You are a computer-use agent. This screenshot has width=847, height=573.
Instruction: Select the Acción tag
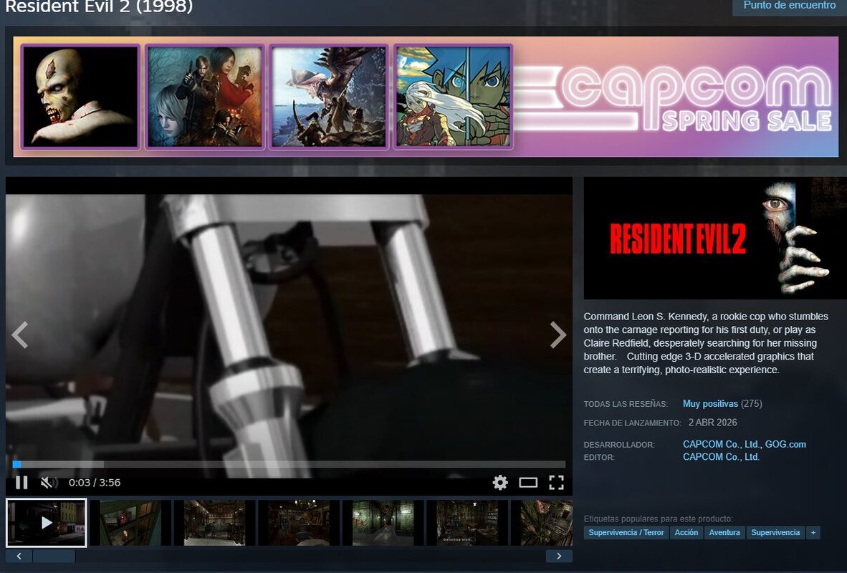[686, 532]
